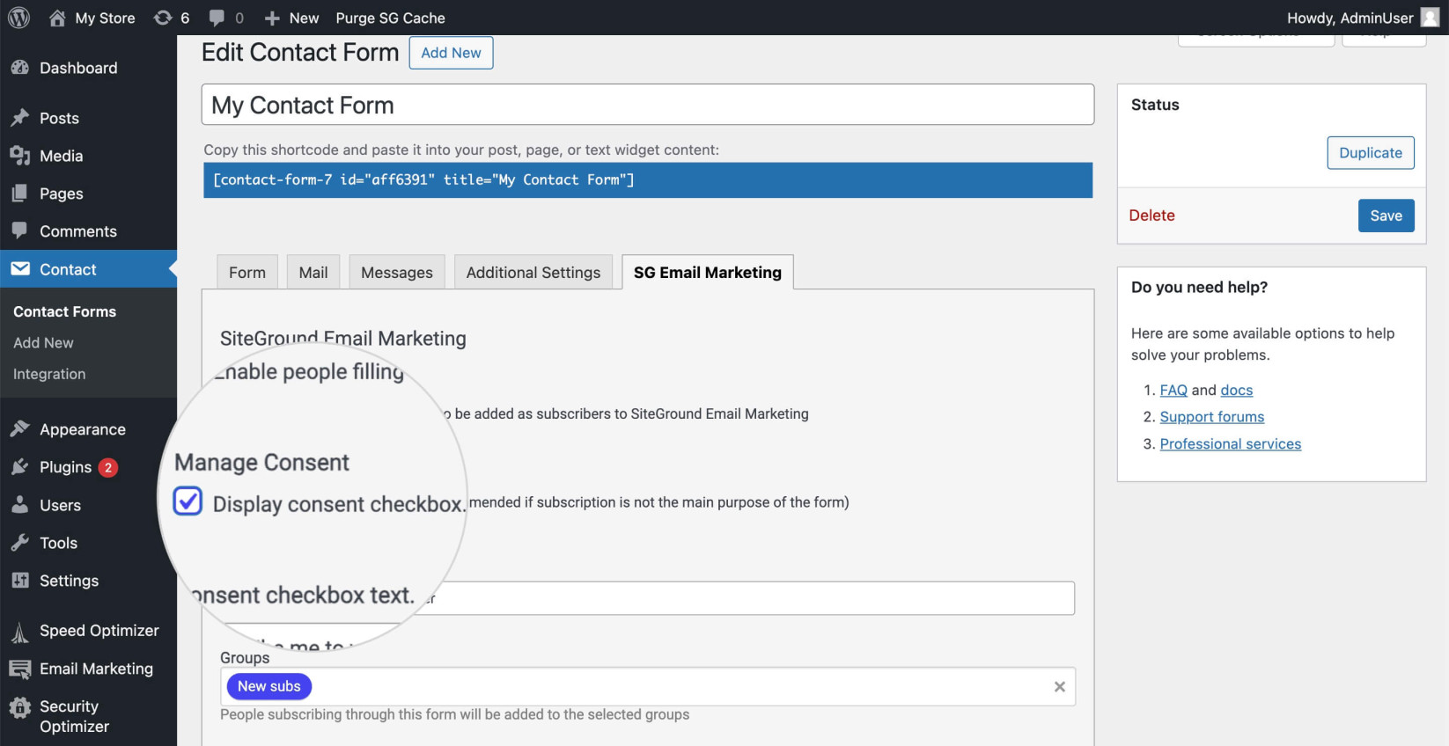1449x746 pixels.
Task: Click the Add New button beside title
Action: point(451,53)
